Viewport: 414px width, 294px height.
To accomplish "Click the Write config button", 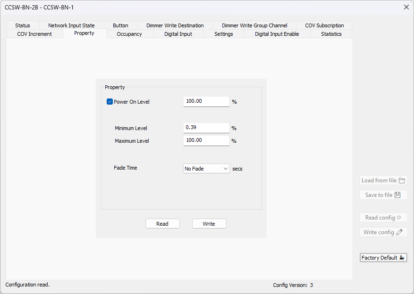I will [x=383, y=232].
